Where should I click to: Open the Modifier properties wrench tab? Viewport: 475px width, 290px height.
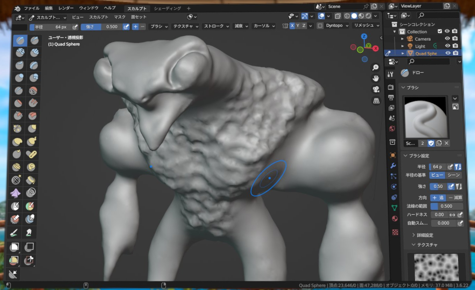pyautogui.click(x=393, y=166)
